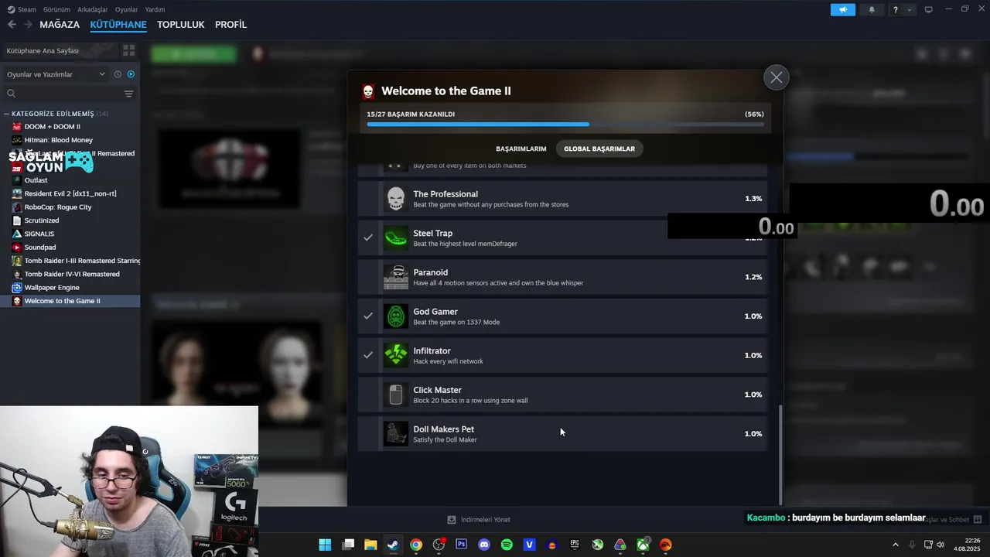This screenshot has height=557, width=990.
Task: Open Discord from the taskbar
Action: click(x=484, y=545)
